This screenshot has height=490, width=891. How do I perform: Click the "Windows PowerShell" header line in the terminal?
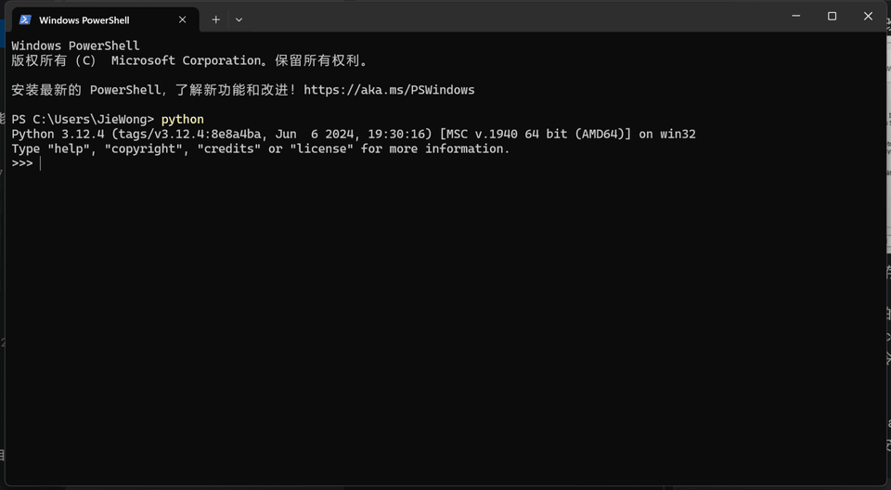(x=75, y=45)
